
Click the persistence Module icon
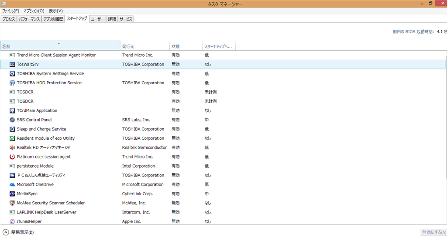click(12, 166)
